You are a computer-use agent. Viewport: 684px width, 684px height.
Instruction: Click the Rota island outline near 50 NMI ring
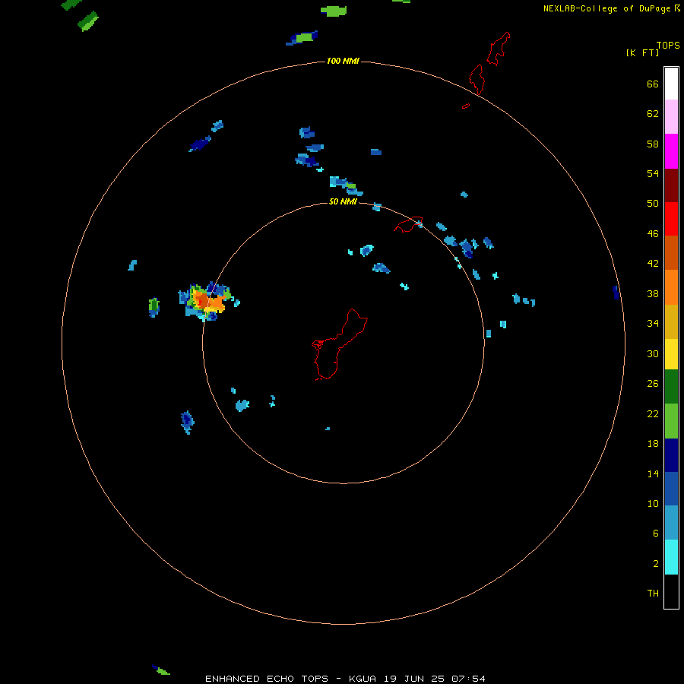coord(408,224)
